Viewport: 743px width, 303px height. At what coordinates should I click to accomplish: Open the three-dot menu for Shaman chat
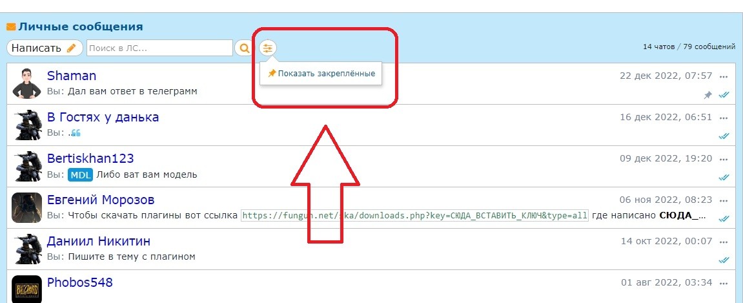click(724, 76)
